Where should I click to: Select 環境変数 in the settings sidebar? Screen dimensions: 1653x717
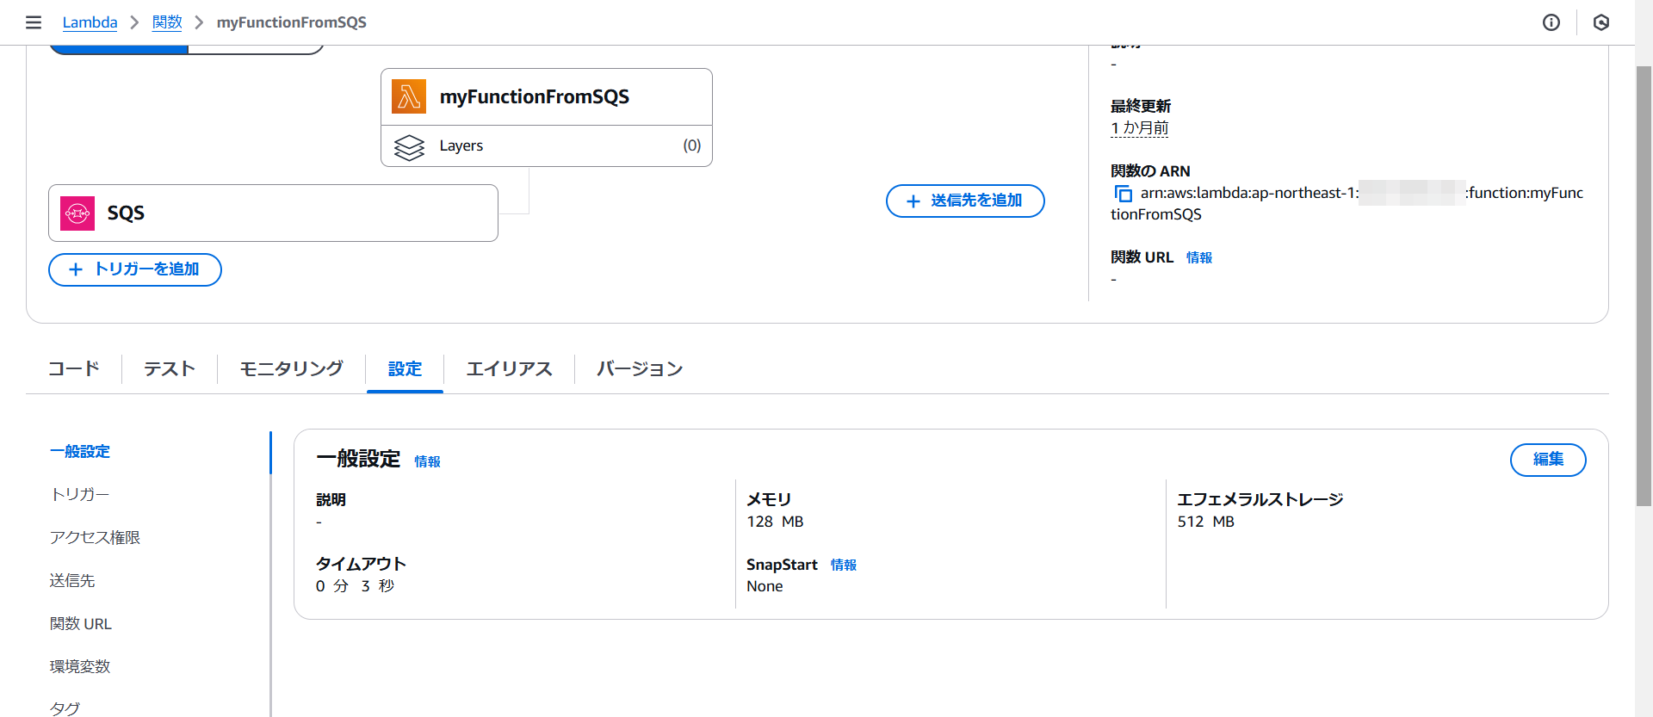(x=80, y=666)
